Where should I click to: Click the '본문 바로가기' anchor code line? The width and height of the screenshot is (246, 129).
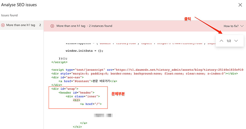point(88,81)
